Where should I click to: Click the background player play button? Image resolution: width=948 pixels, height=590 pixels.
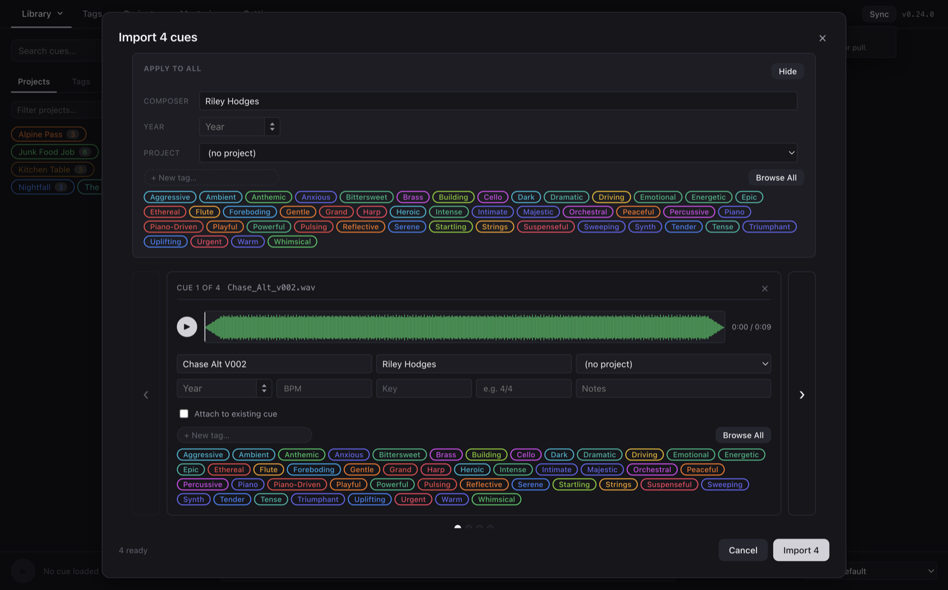click(23, 571)
